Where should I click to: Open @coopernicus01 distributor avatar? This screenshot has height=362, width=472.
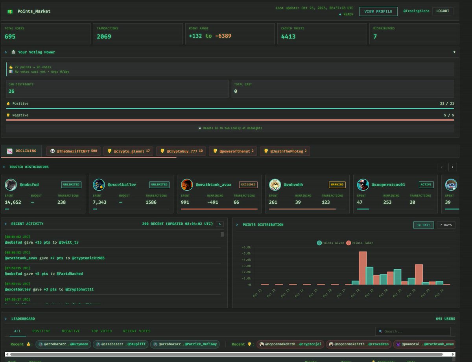[363, 185]
